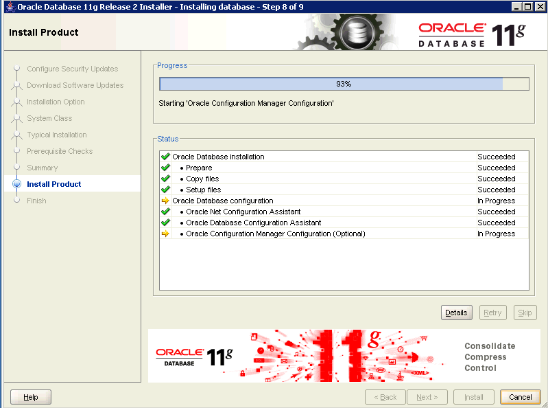
Task: Select the Oracle Configuration Manager Configuration row
Action: click(275, 234)
